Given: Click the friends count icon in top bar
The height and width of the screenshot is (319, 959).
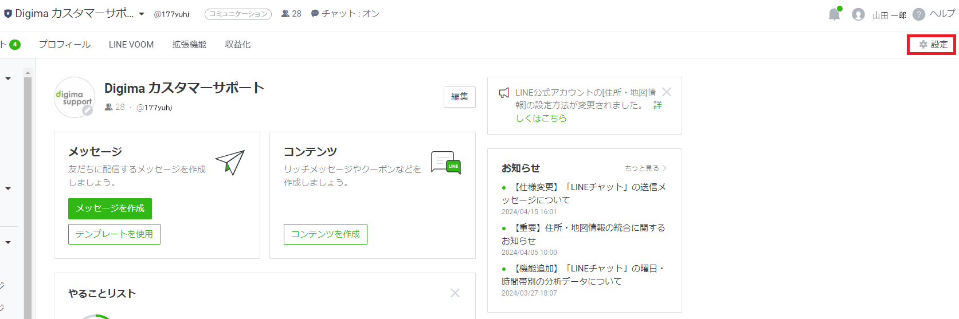Looking at the screenshot, I should click(x=285, y=14).
